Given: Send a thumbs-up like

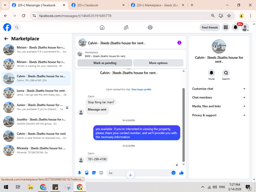Looking at the screenshot, I should pos(181,173).
